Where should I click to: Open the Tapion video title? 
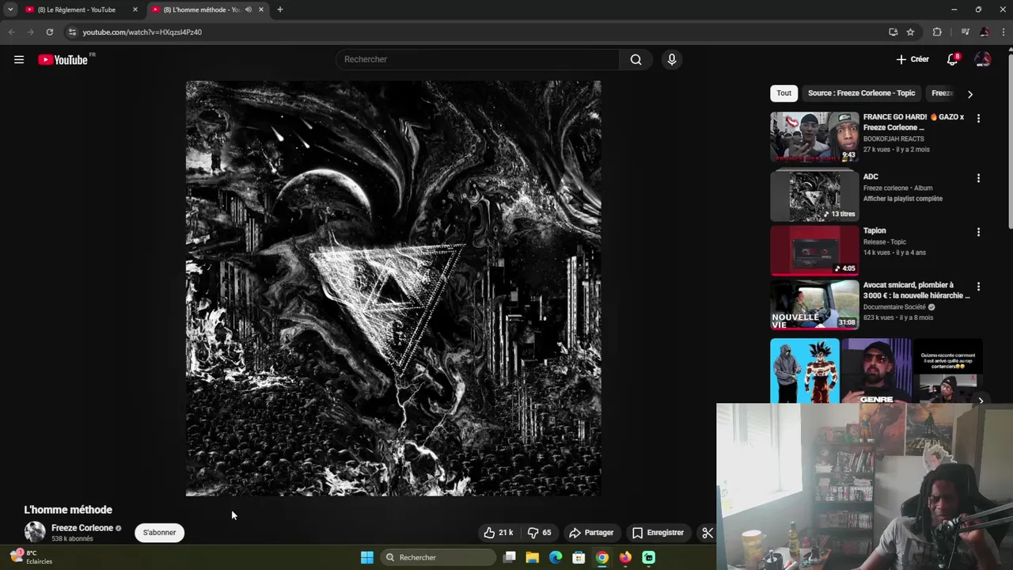pyautogui.click(x=875, y=230)
